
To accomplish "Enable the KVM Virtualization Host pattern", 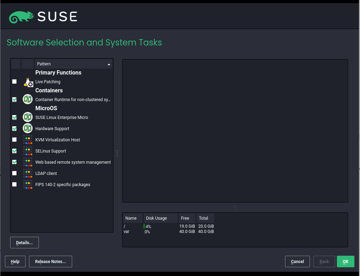I will tap(14, 140).
